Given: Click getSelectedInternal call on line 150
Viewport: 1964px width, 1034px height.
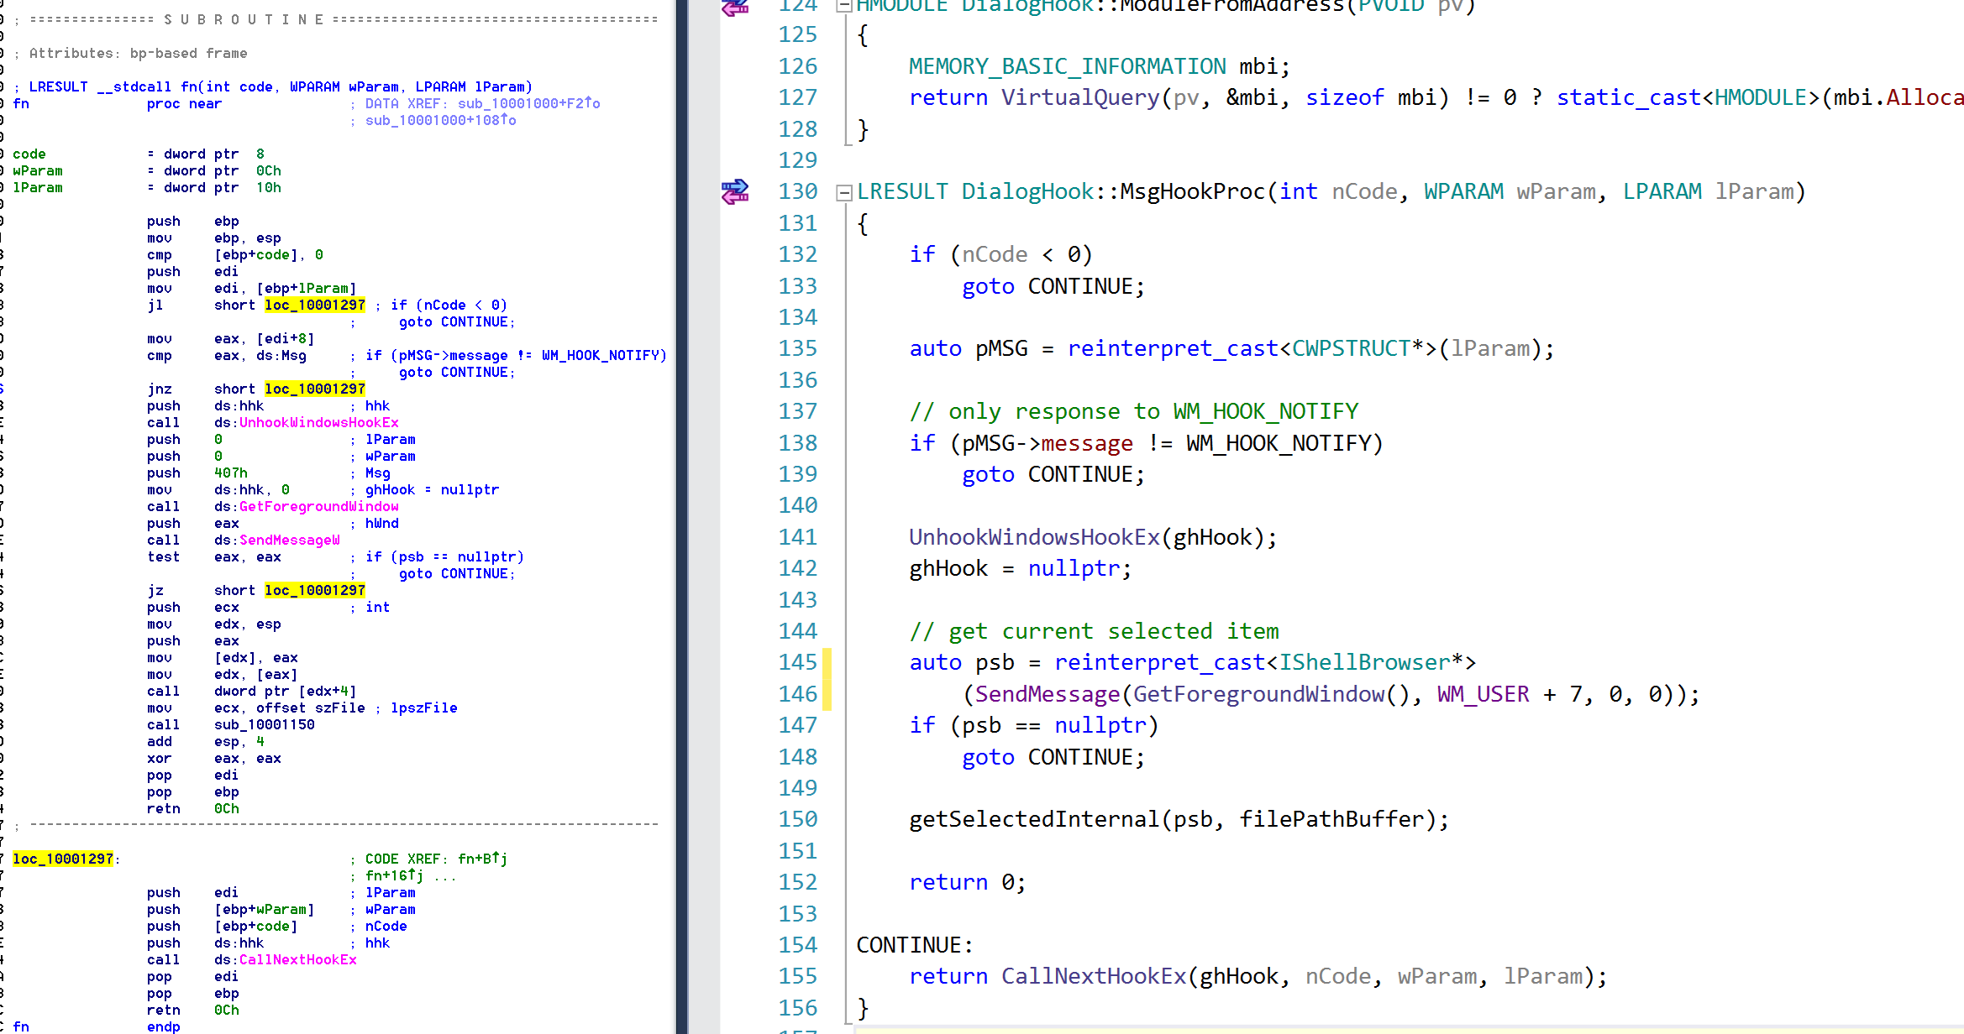Looking at the screenshot, I should [1034, 819].
